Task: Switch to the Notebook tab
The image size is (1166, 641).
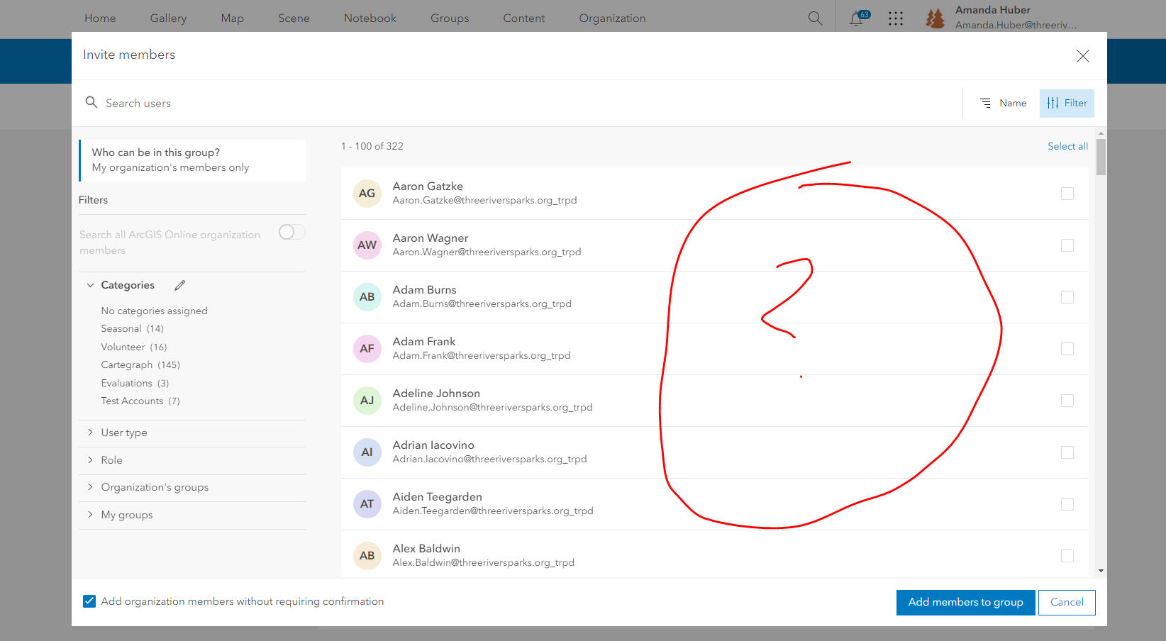Action: [x=370, y=18]
